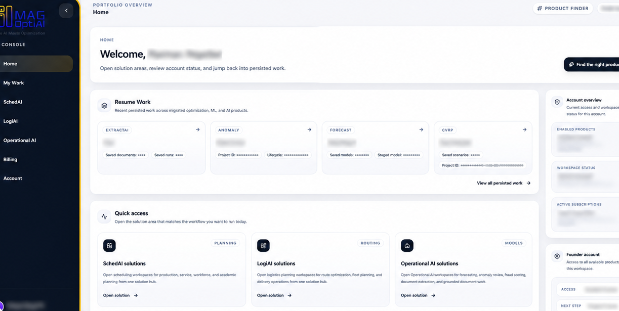Image resolution: width=619 pixels, height=311 pixels.
Task: Click the CONSOLE label in sidebar
Action: click(x=14, y=45)
